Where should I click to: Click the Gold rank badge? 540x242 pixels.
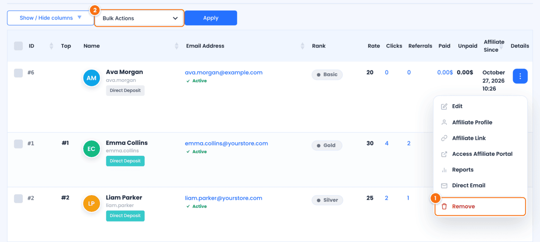point(327,146)
